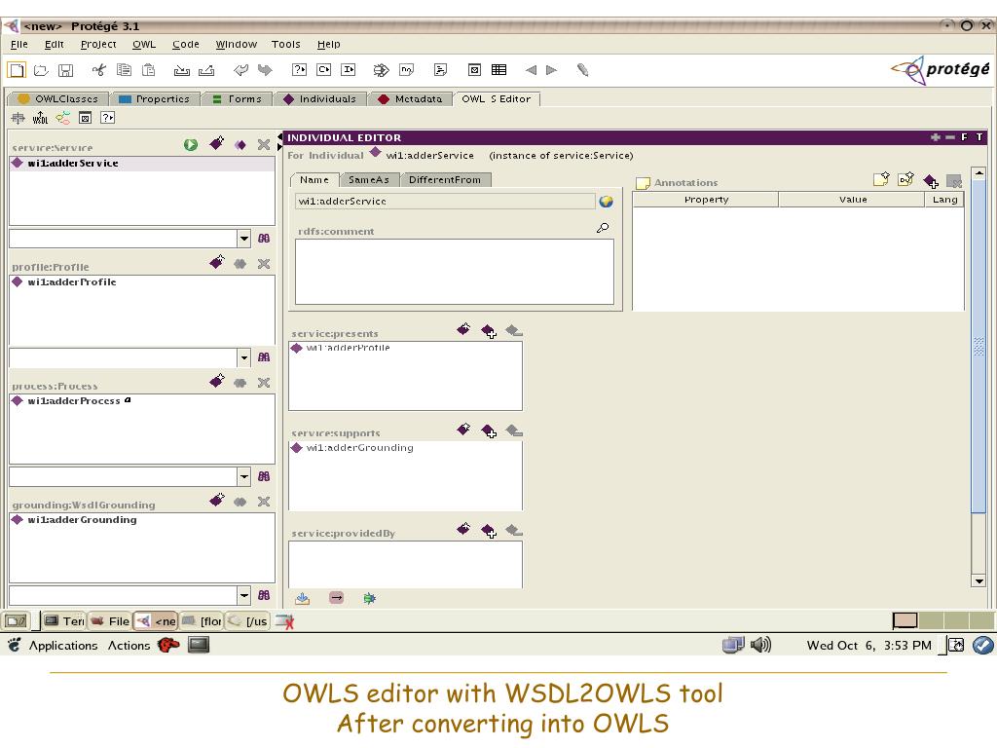Click the Undo arrow icon
This screenshot has height=748, width=997.
(x=241, y=70)
